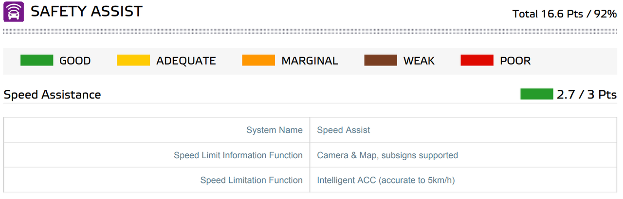
Task: Click the ADEQUATE legend label
Action: pyautogui.click(x=186, y=61)
